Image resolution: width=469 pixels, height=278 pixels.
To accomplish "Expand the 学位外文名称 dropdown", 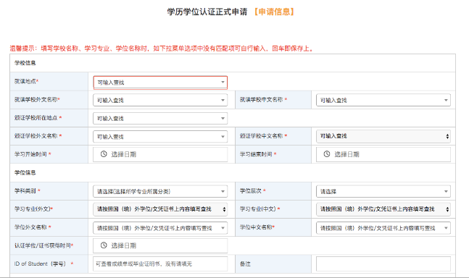I will pos(160,228).
